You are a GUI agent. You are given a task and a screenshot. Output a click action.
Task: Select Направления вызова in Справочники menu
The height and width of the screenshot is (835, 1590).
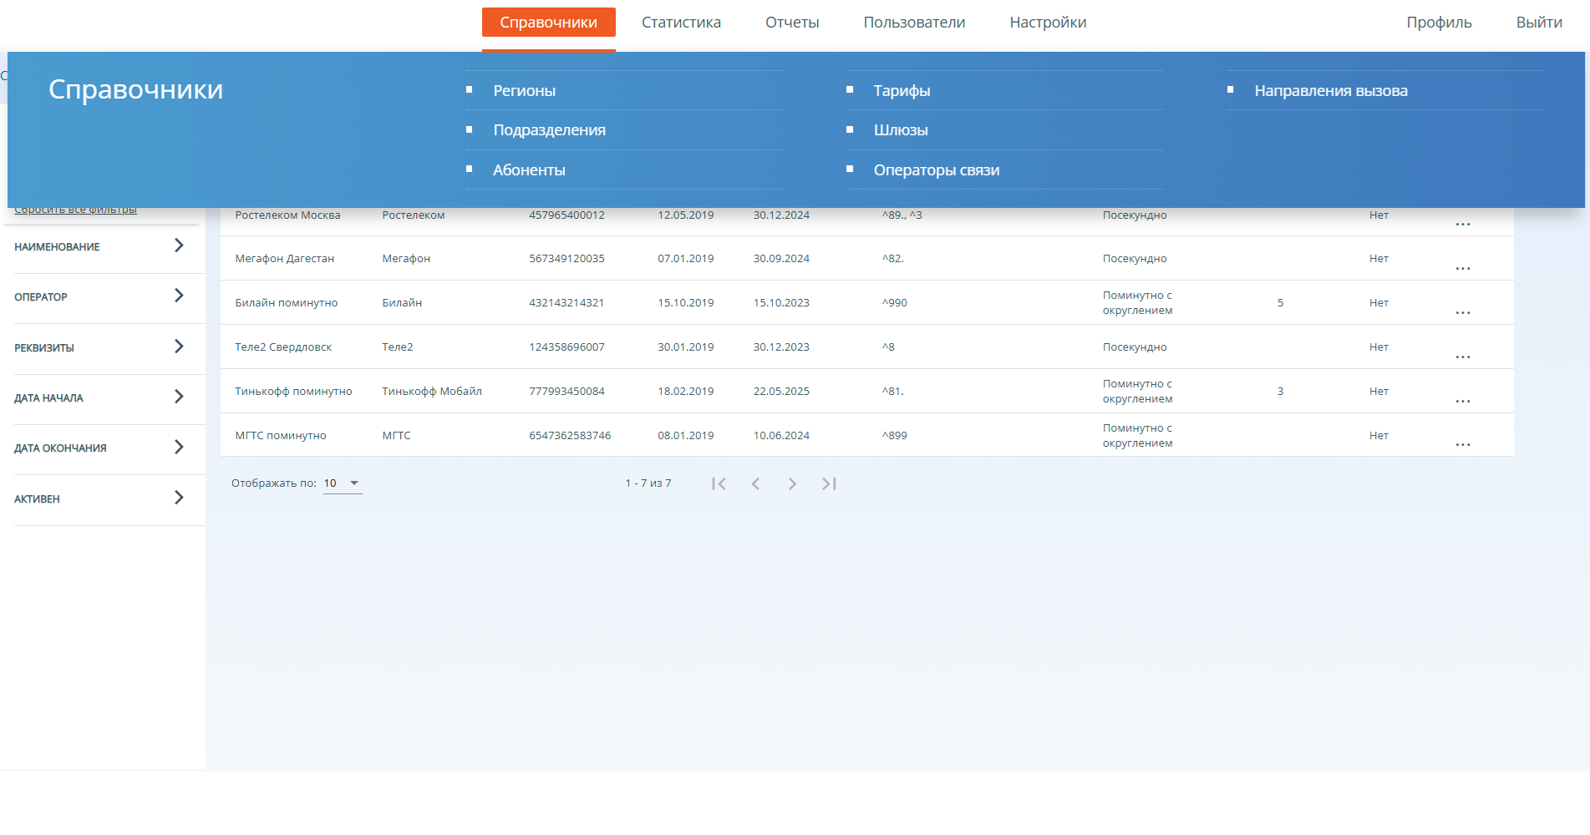pos(1331,90)
